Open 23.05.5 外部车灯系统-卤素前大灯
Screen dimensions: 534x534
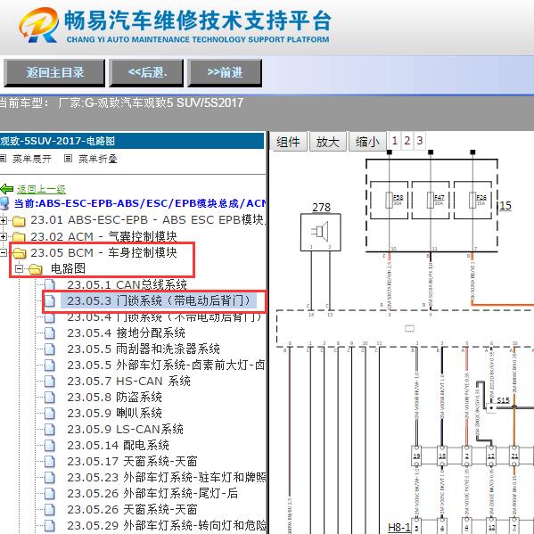click(x=166, y=365)
